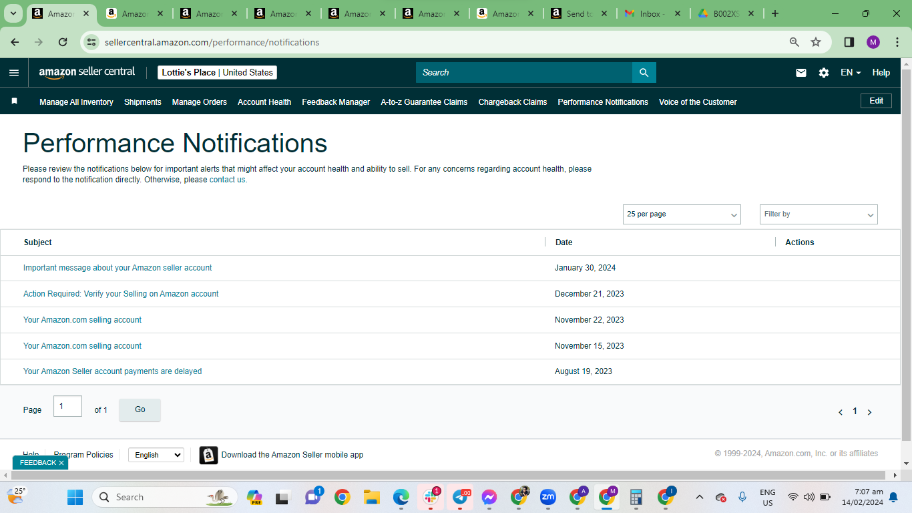The width and height of the screenshot is (912, 513).
Task: Open Telegram from the taskbar
Action: (460, 497)
